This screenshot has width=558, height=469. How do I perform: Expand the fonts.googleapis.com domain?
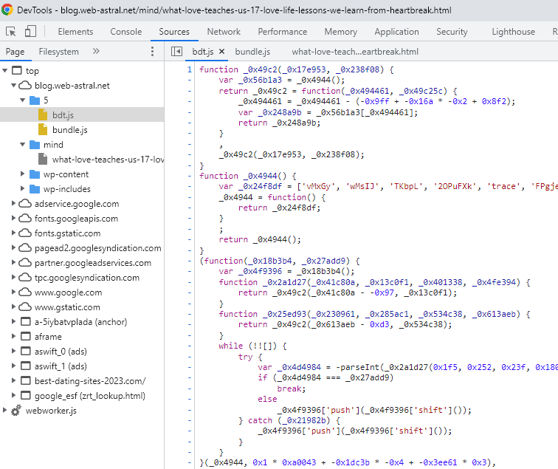tap(15, 219)
